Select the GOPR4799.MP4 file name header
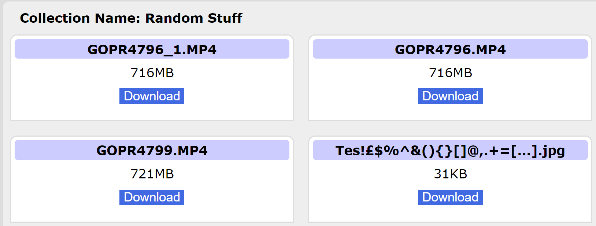The width and height of the screenshot is (596, 226). coord(152,151)
